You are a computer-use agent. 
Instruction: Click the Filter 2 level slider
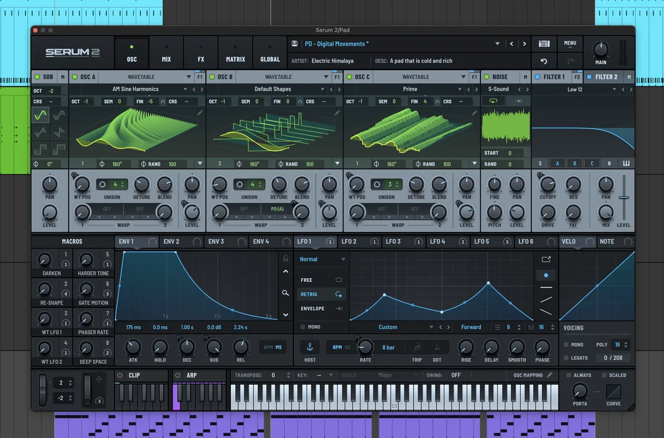(x=624, y=197)
